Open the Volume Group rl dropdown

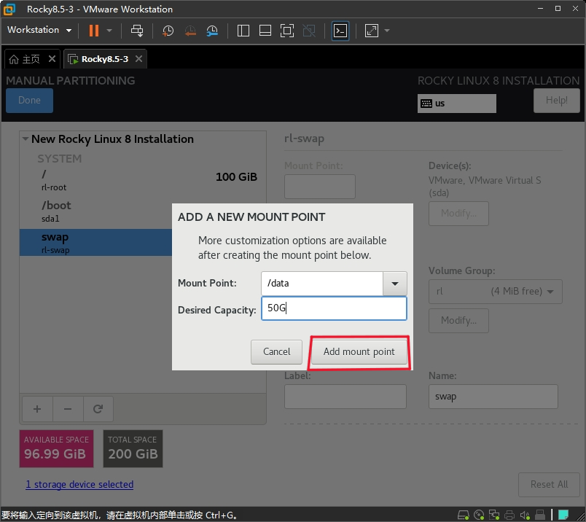coord(495,292)
